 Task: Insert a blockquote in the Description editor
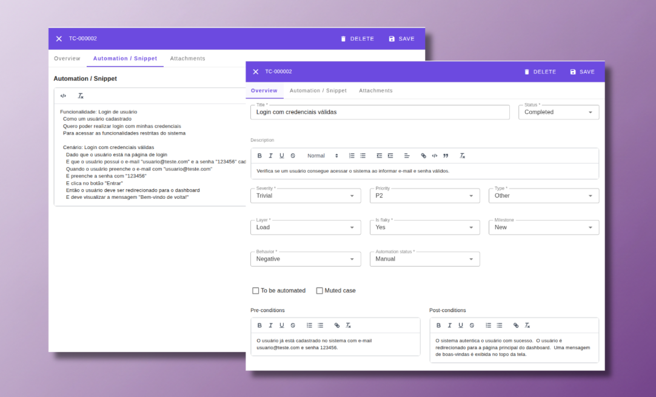pos(445,155)
